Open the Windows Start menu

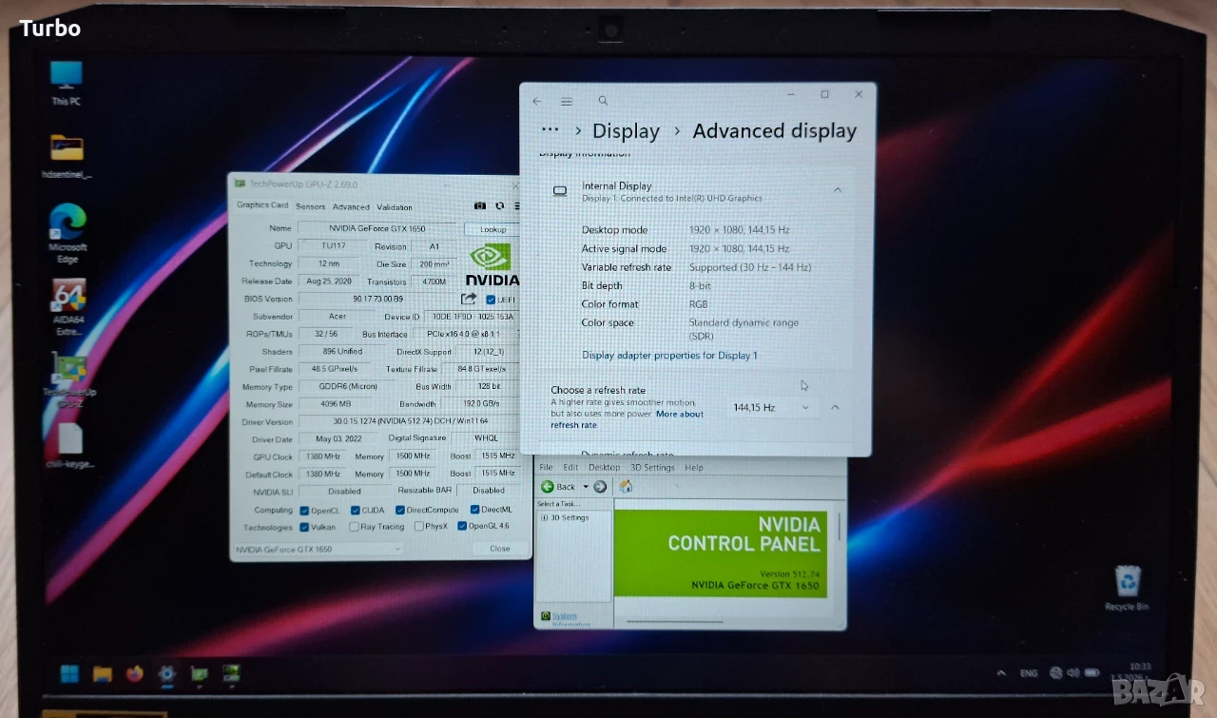70,673
